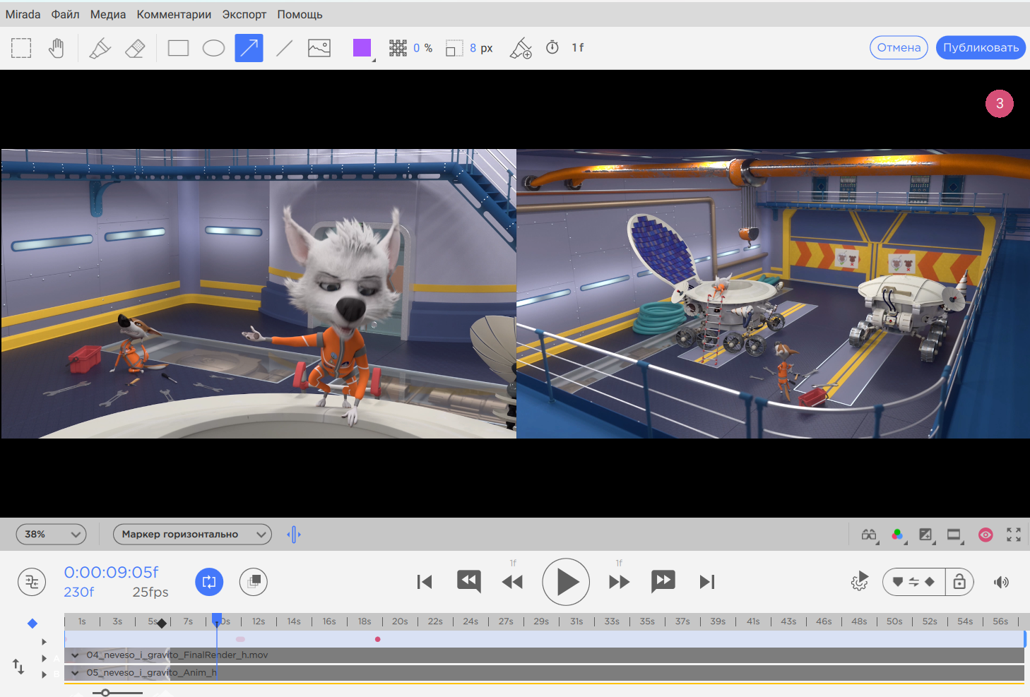The image size is (1030, 697).
Task: Click the 0:00:09:05f timecode display
Action: click(x=111, y=572)
